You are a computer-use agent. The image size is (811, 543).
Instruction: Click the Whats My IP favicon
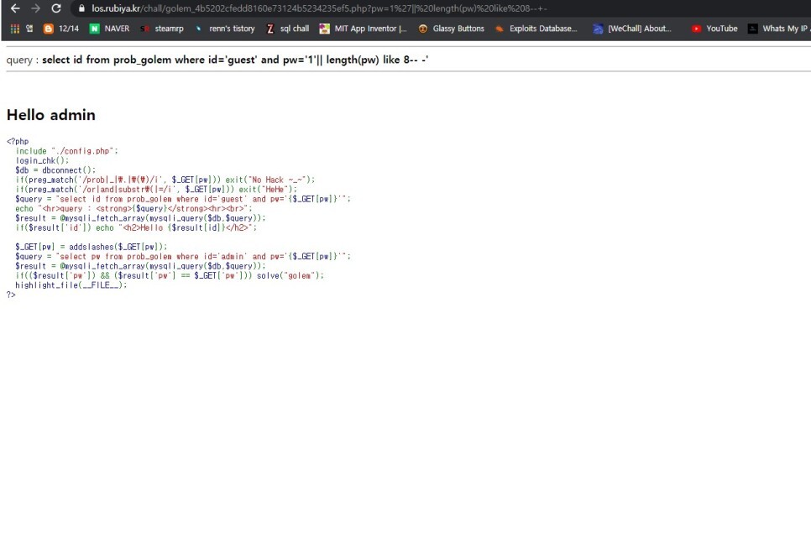(x=752, y=29)
